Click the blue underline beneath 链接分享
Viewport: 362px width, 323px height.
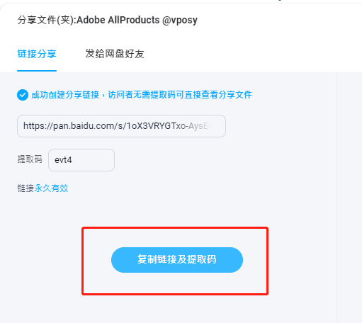(37, 71)
